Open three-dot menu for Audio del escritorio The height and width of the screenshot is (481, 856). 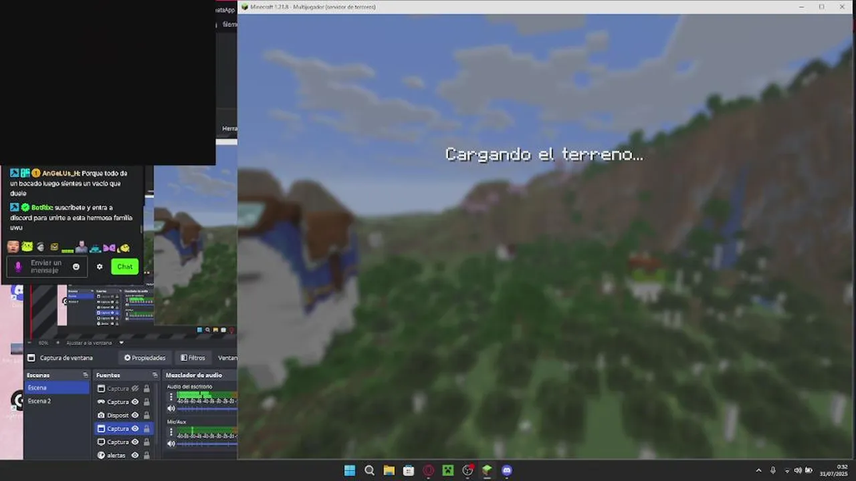171,397
